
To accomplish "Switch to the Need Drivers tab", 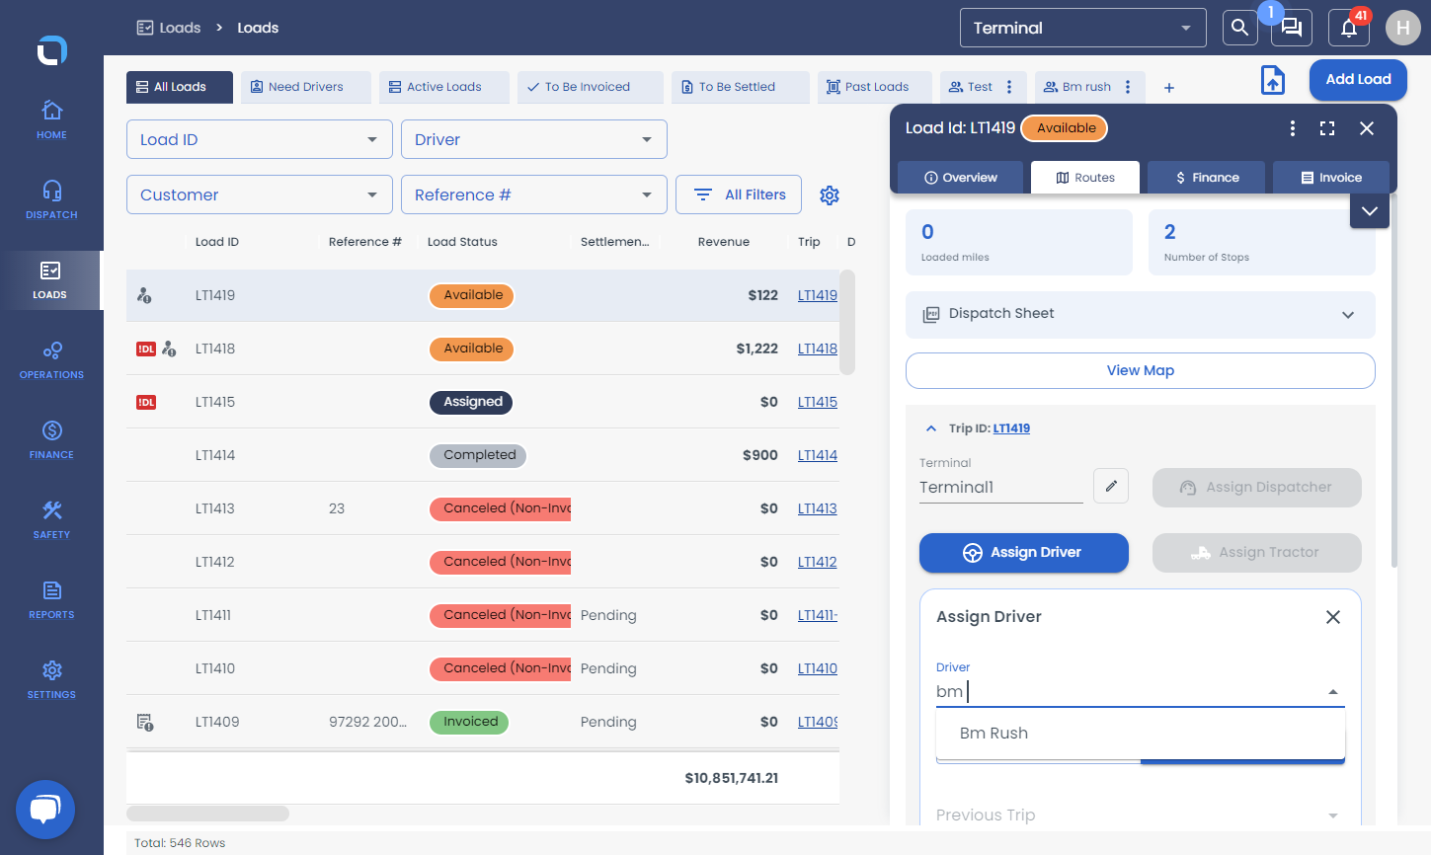I will click(x=306, y=87).
